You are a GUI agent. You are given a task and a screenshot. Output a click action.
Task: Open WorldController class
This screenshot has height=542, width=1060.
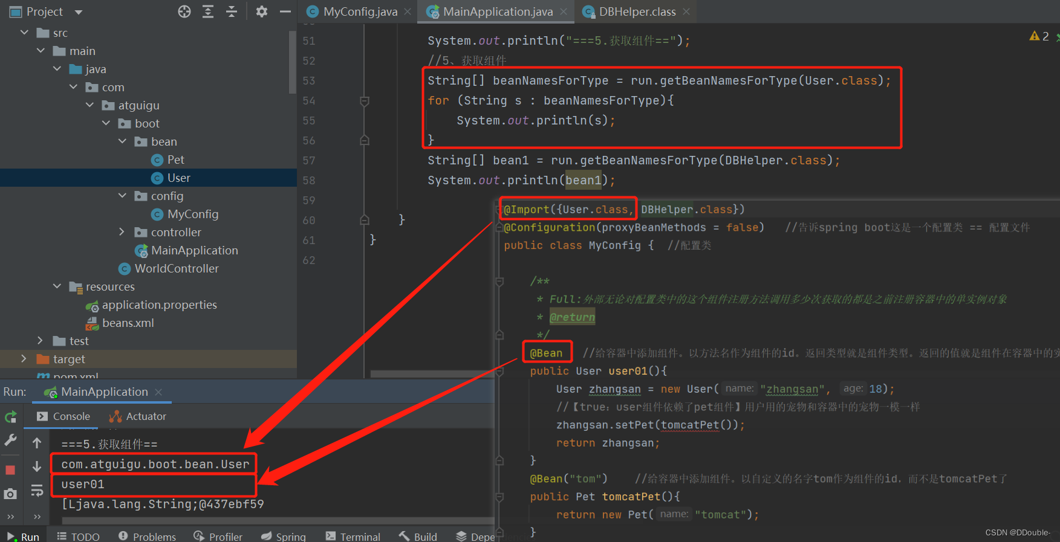click(x=168, y=268)
